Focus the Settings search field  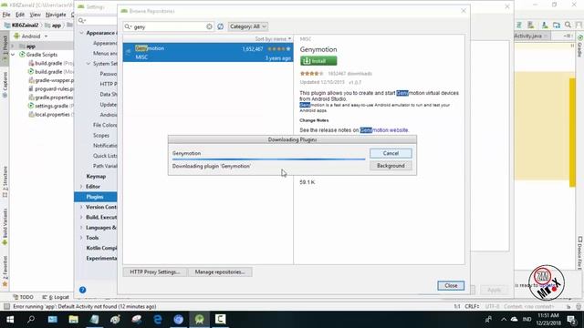tap(98, 20)
